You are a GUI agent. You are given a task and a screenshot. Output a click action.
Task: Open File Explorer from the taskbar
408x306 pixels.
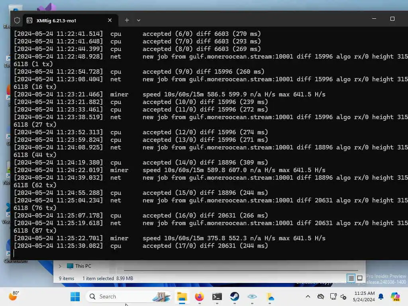point(182,296)
